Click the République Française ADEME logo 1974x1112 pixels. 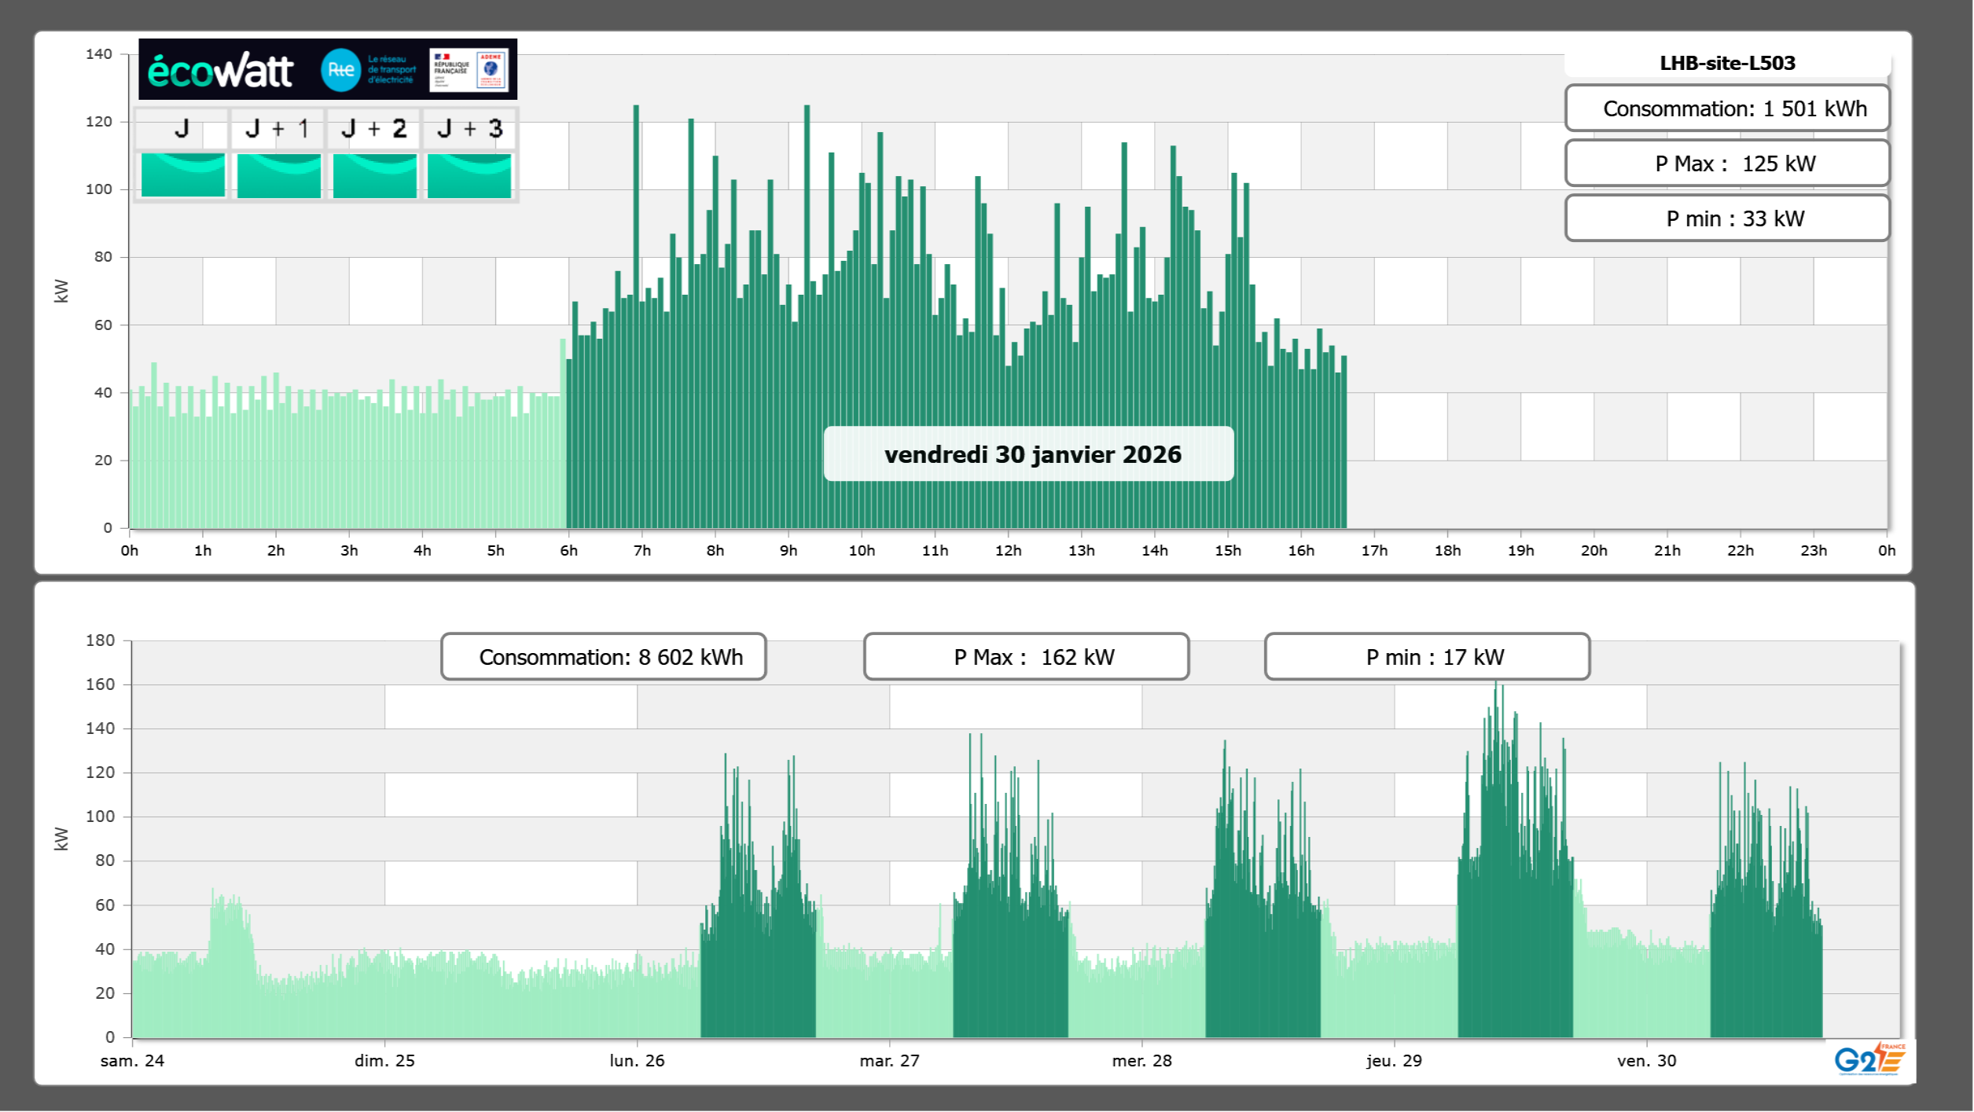coord(469,70)
